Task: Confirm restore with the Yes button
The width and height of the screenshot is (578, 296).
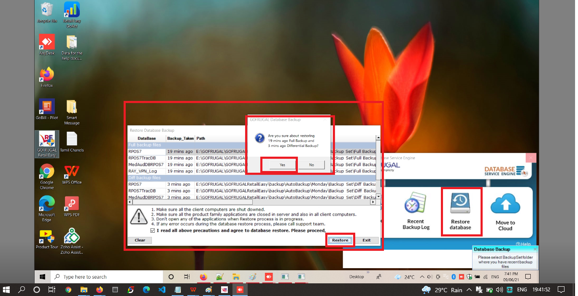Action: pyautogui.click(x=282, y=165)
